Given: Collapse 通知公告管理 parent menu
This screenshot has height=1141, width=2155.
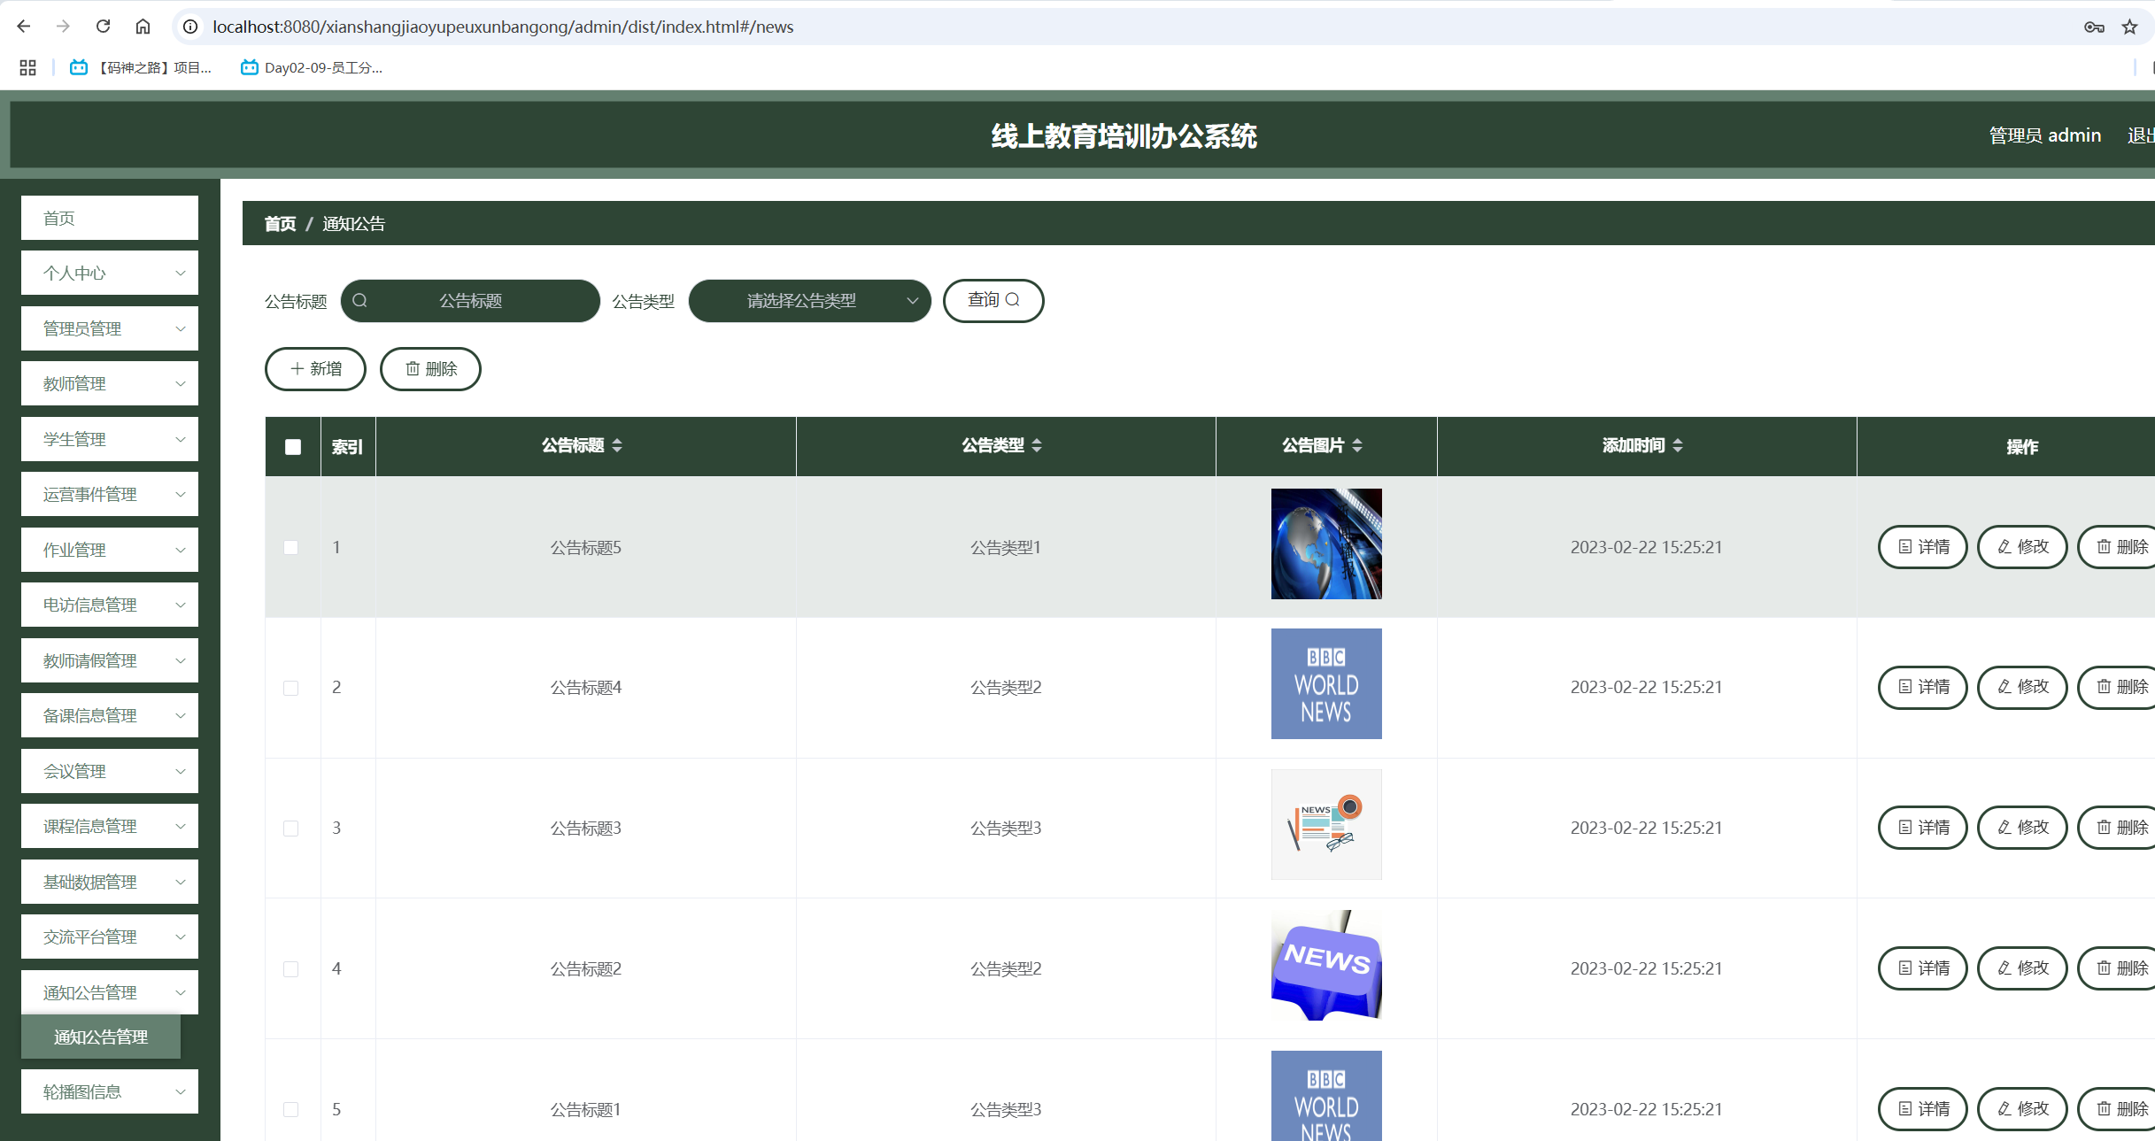Looking at the screenshot, I should coord(110,992).
